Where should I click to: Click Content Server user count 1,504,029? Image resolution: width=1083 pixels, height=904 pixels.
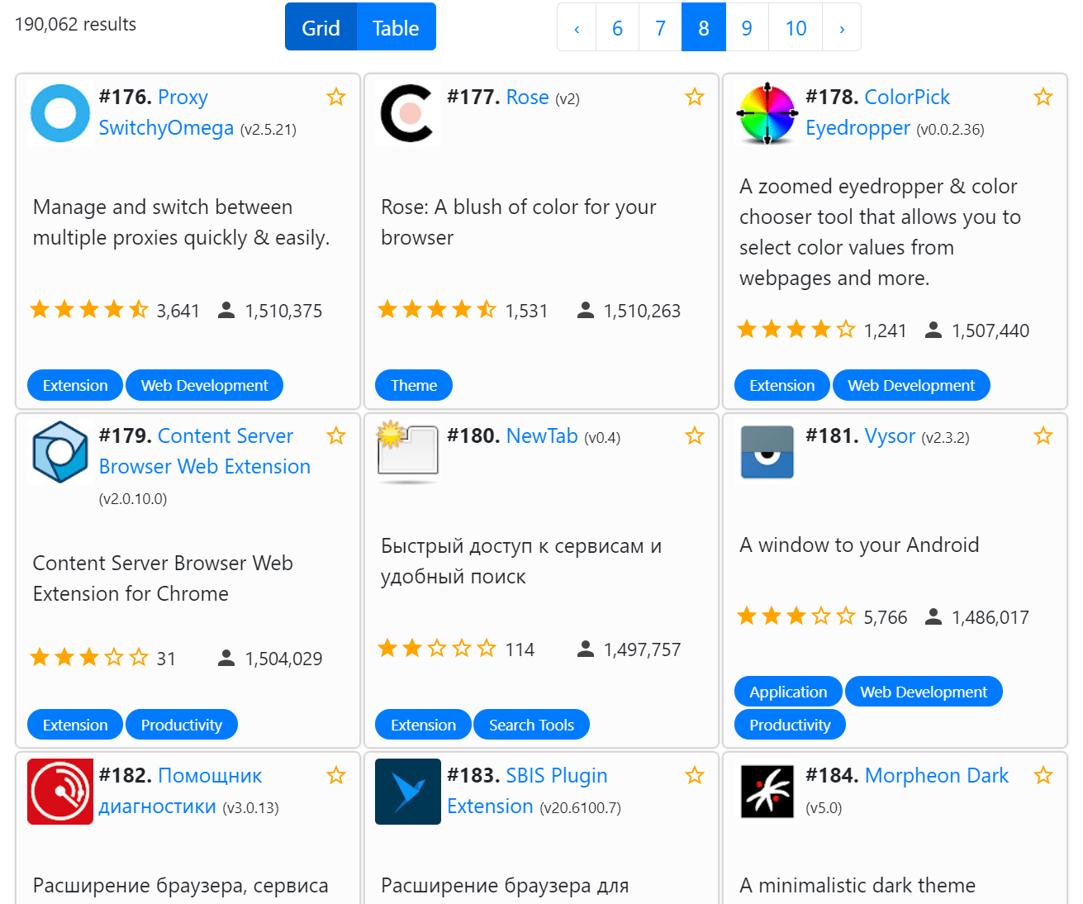tap(270, 659)
